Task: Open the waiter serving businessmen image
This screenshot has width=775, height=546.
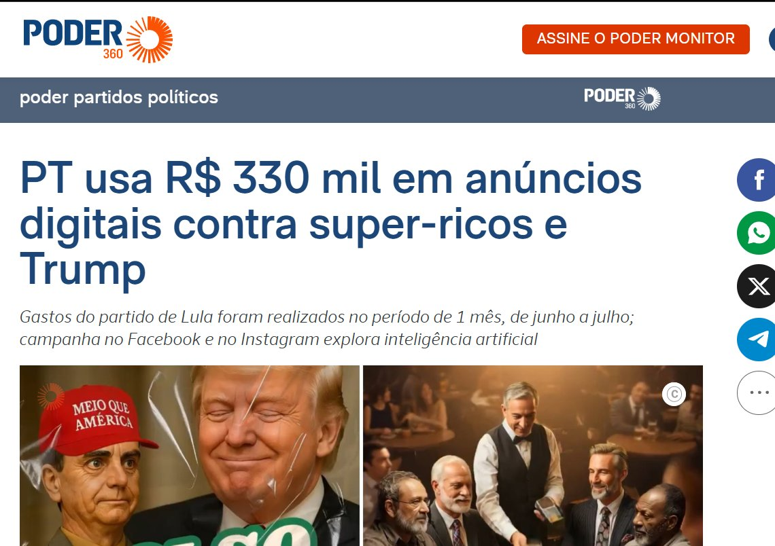Action: [533, 456]
